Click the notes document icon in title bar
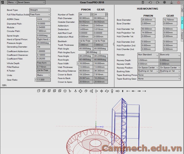184x154 pixels. [x=143, y=2]
